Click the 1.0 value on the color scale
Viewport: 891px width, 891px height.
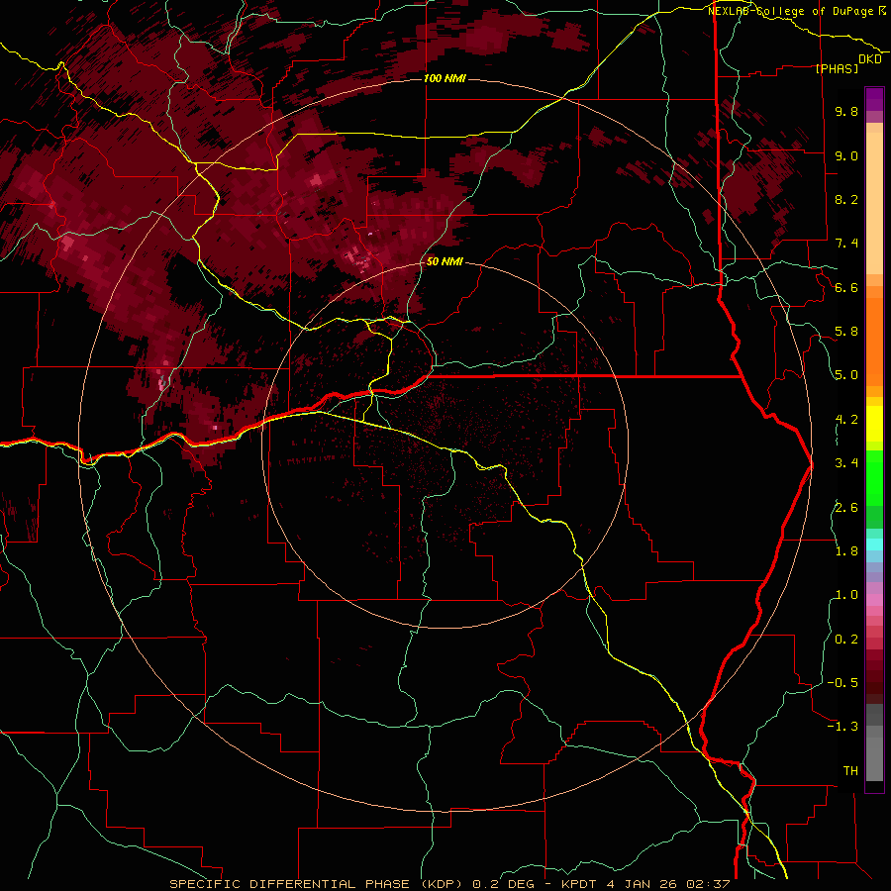(846, 594)
